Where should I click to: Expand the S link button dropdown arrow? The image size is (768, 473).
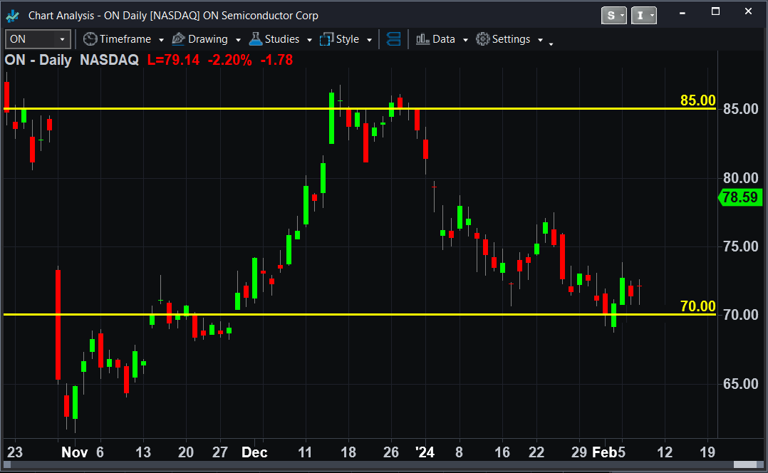tap(623, 16)
